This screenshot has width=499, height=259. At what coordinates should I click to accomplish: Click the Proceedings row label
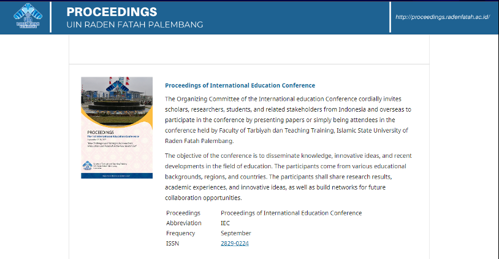(x=183, y=213)
